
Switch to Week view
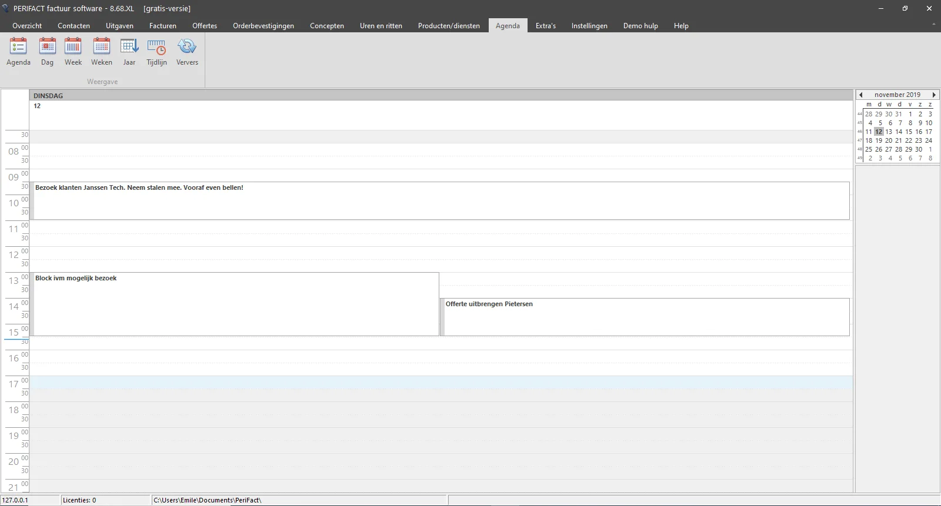(x=73, y=52)
